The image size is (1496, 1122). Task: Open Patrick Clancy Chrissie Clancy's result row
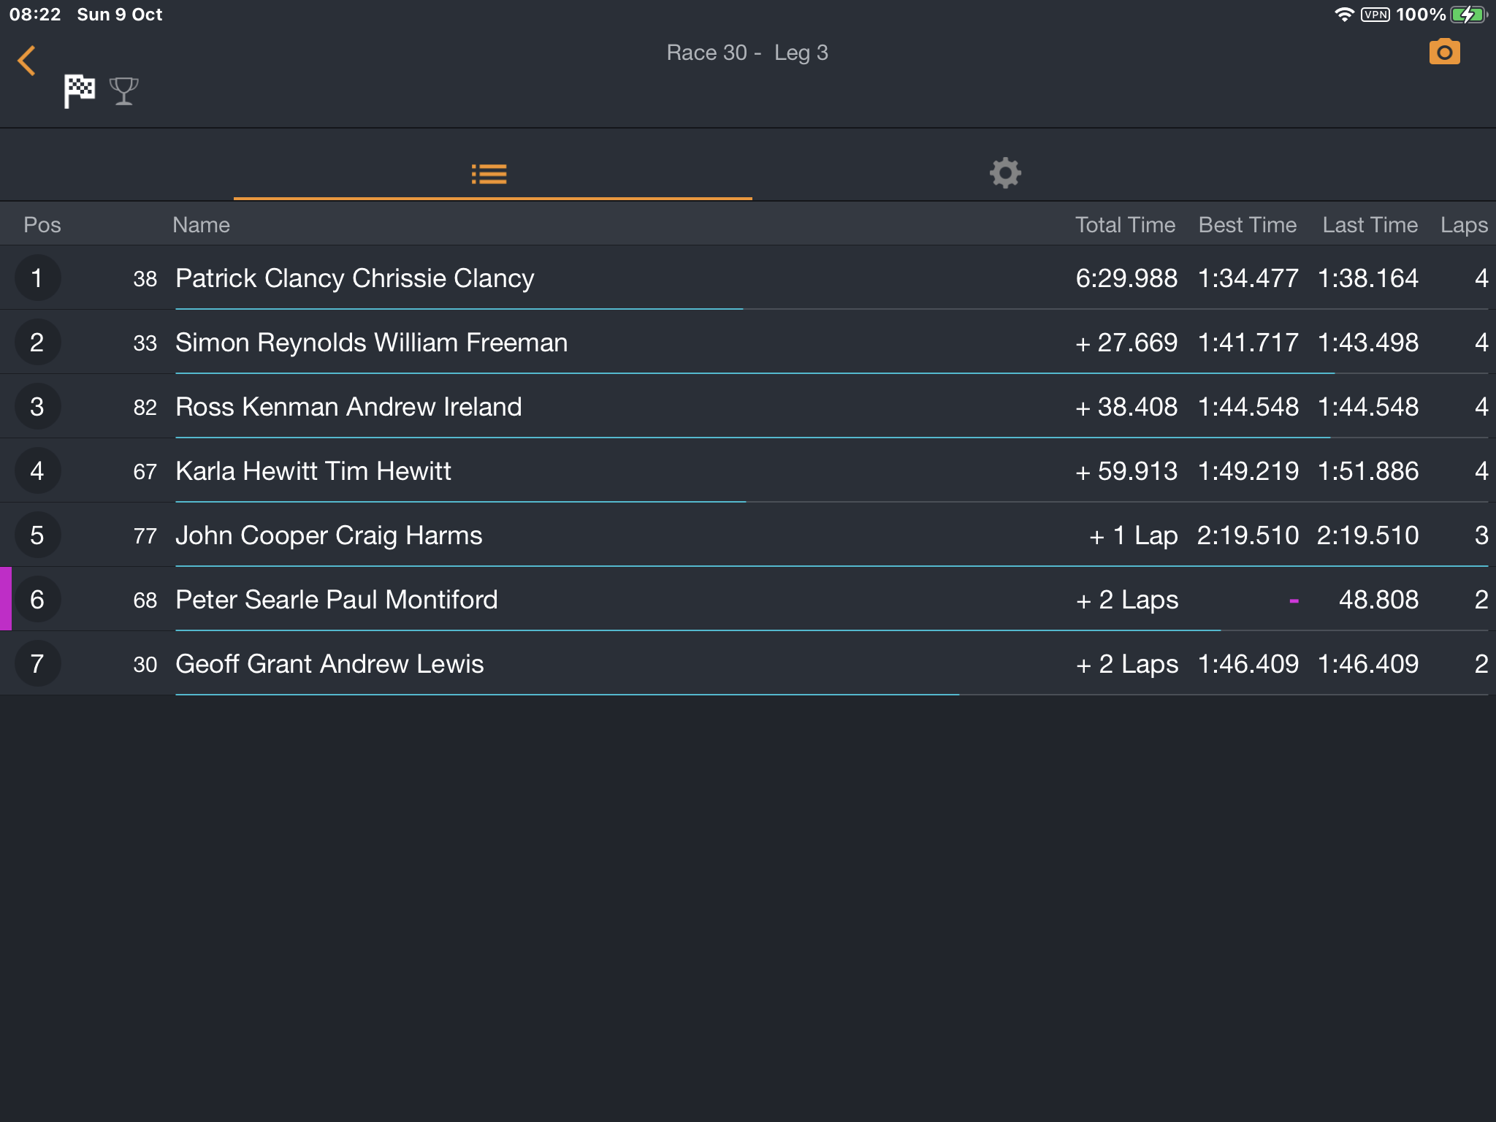[x=748, y=278]
